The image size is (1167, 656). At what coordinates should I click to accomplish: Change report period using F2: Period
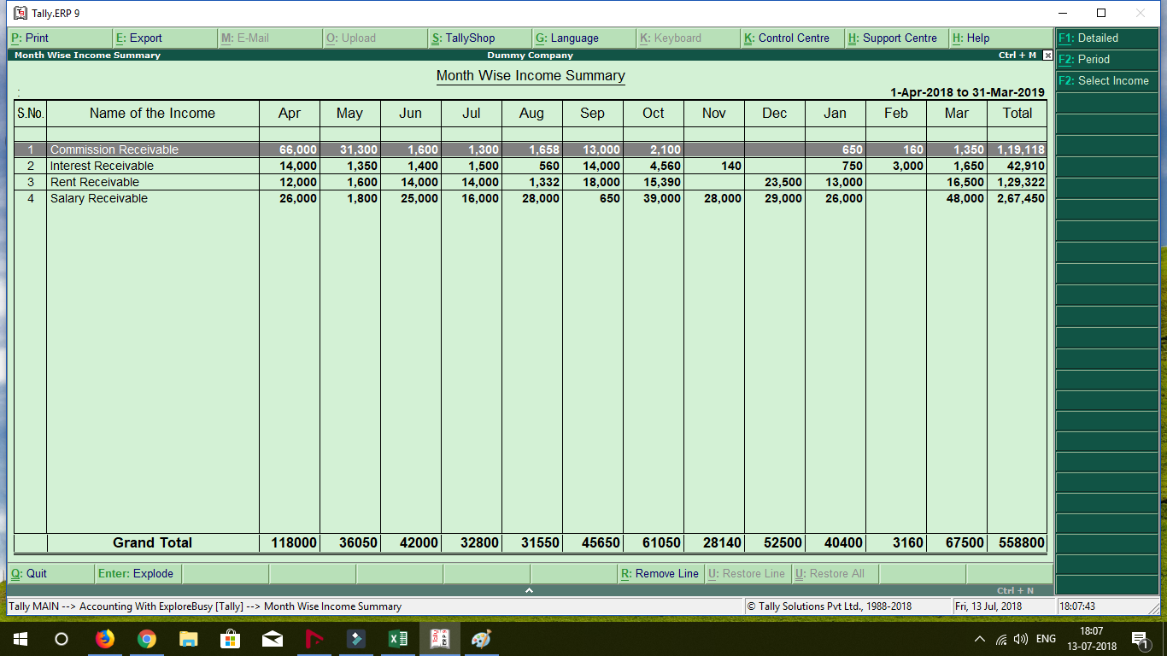tap(1106, 59)
